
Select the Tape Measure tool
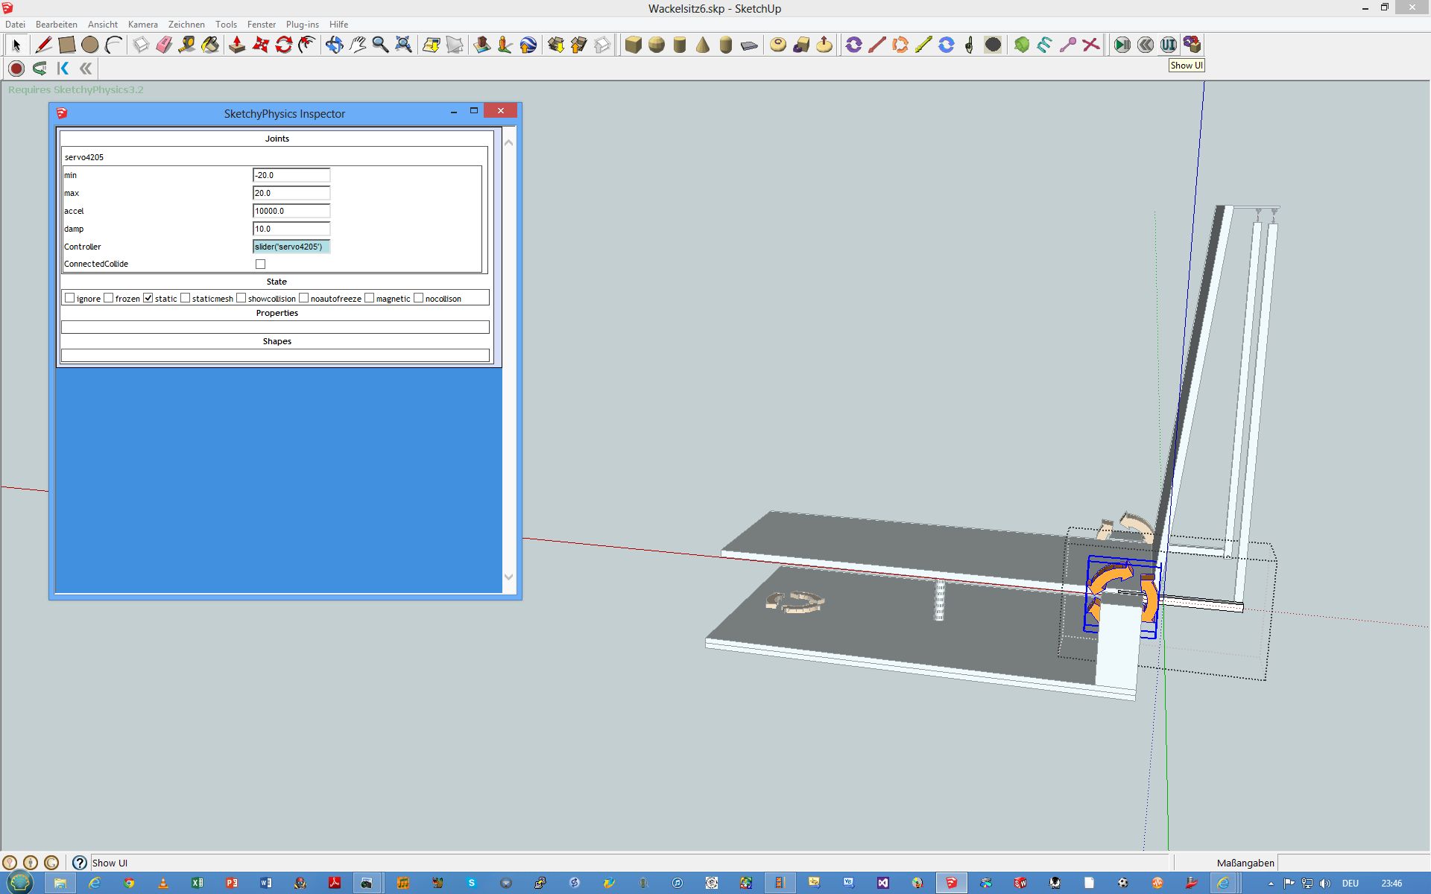coord(187,45)
